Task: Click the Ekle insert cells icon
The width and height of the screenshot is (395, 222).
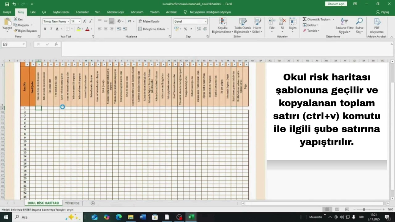Action: click(272, 21)
